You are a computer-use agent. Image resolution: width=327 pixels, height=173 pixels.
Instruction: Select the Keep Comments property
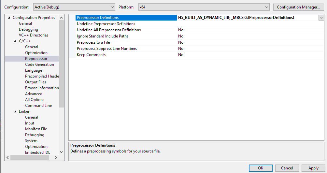click(x=126, y=55)
